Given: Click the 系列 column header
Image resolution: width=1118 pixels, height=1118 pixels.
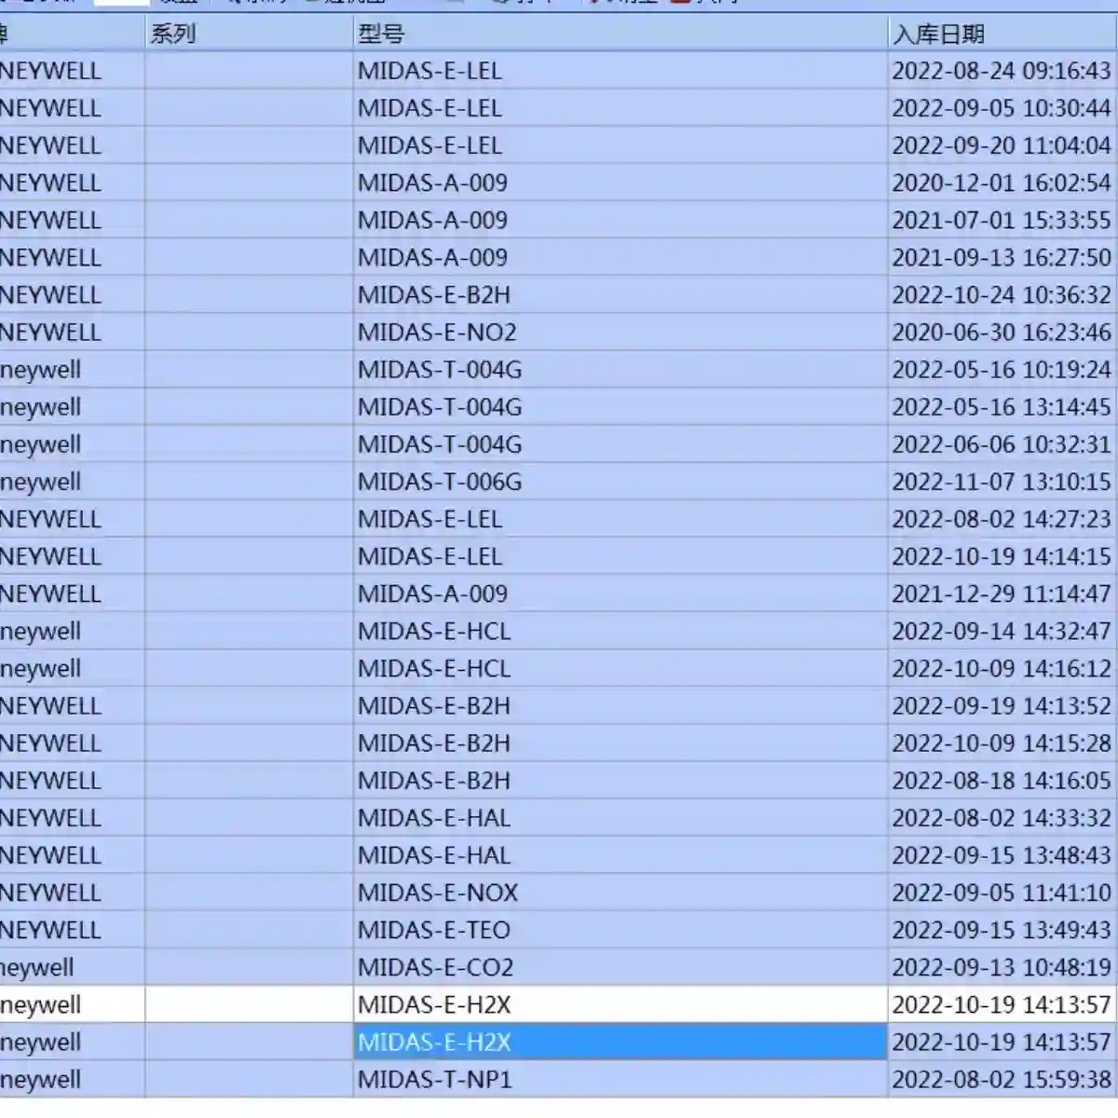Looking at the screenshot, I should [x=249, y=34].
